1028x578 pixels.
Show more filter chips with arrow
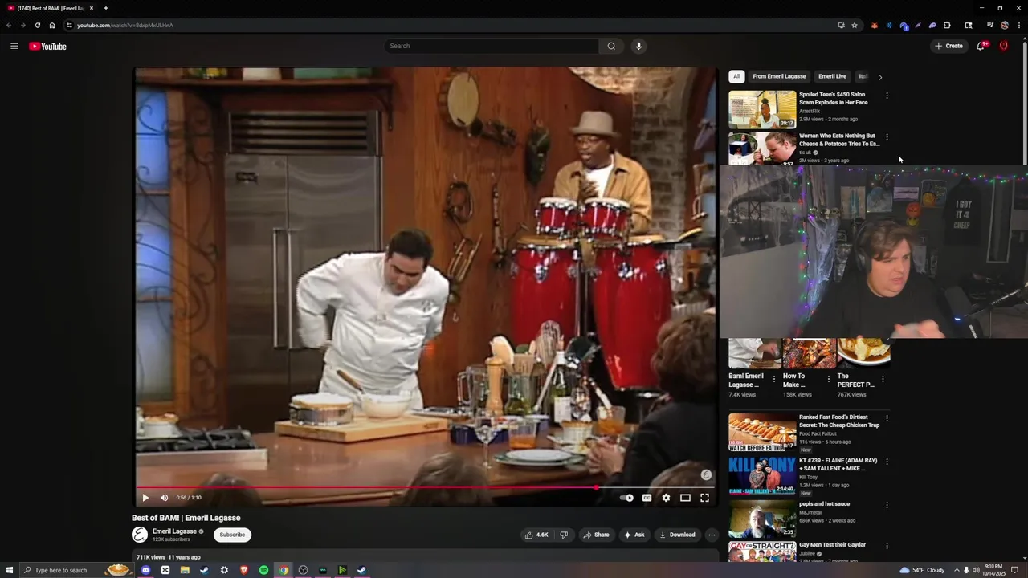coord(880,77)
